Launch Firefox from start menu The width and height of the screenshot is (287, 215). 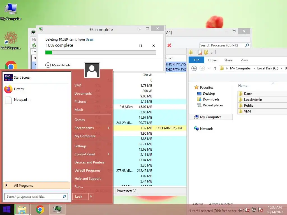pos(36,89)
